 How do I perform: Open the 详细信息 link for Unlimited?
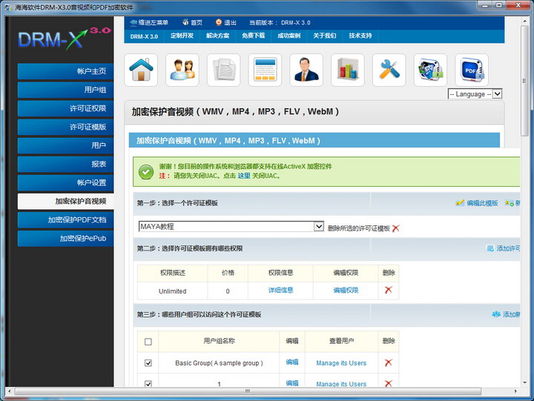tap(280, 290)
